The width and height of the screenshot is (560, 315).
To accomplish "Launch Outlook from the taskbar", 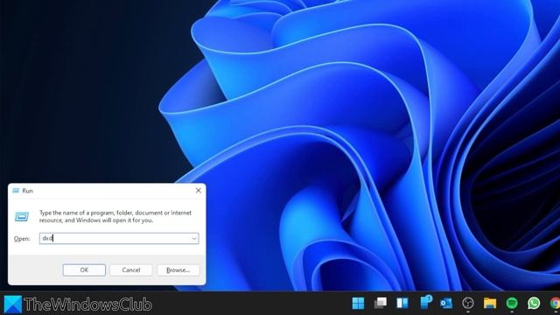I will [446, 304].
